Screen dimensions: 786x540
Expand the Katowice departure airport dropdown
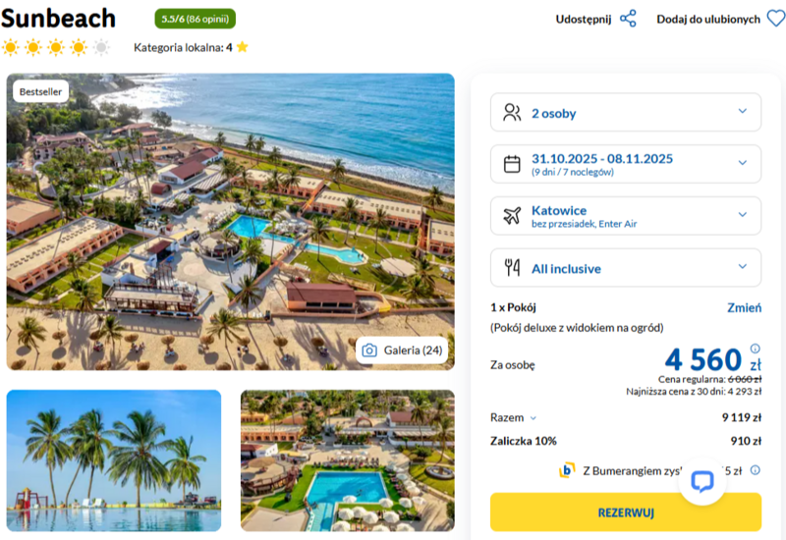(626, 216)
